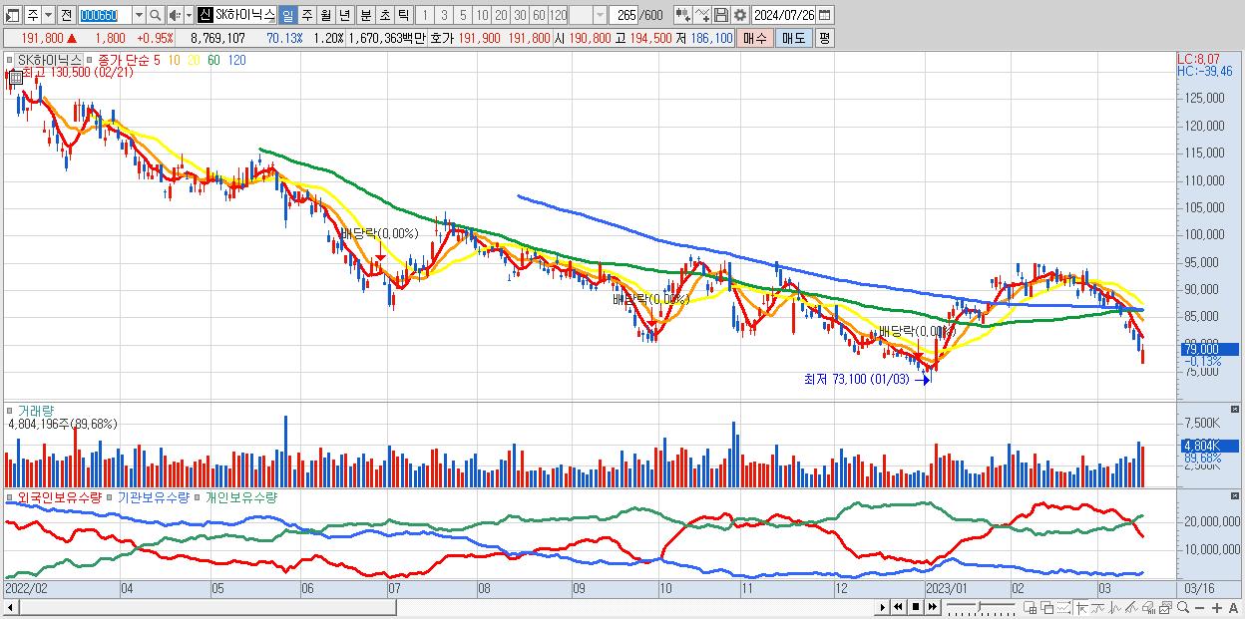Click the 평 button
Image resolution: width=1245 pixels, height=619 pixels.
824,38
